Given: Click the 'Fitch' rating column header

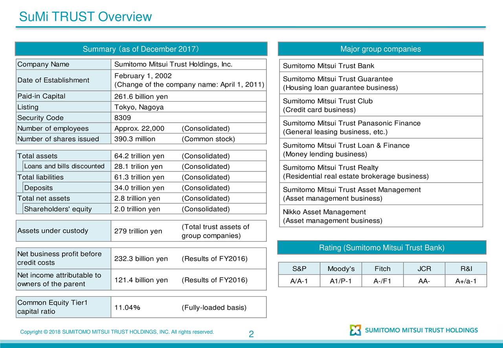Looking at the screenshot, I should coord(382,269).
